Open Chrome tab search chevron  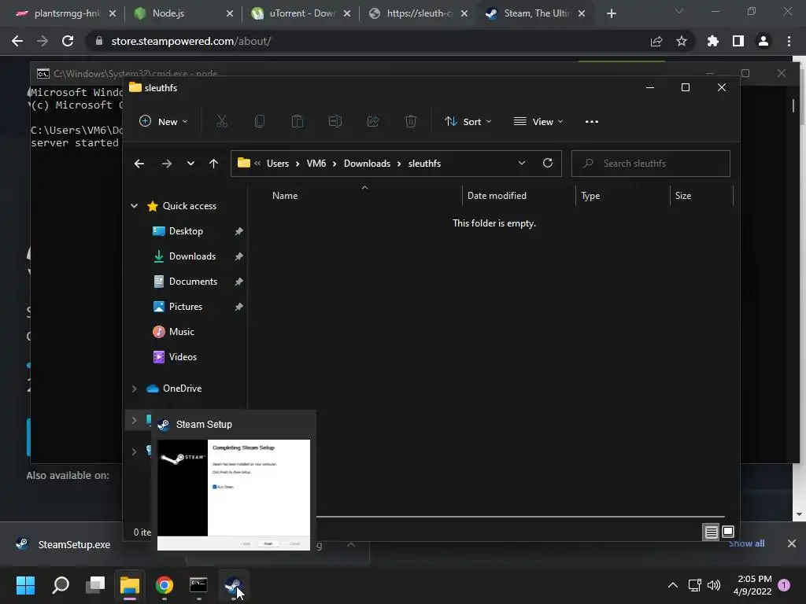click(679, 11)
